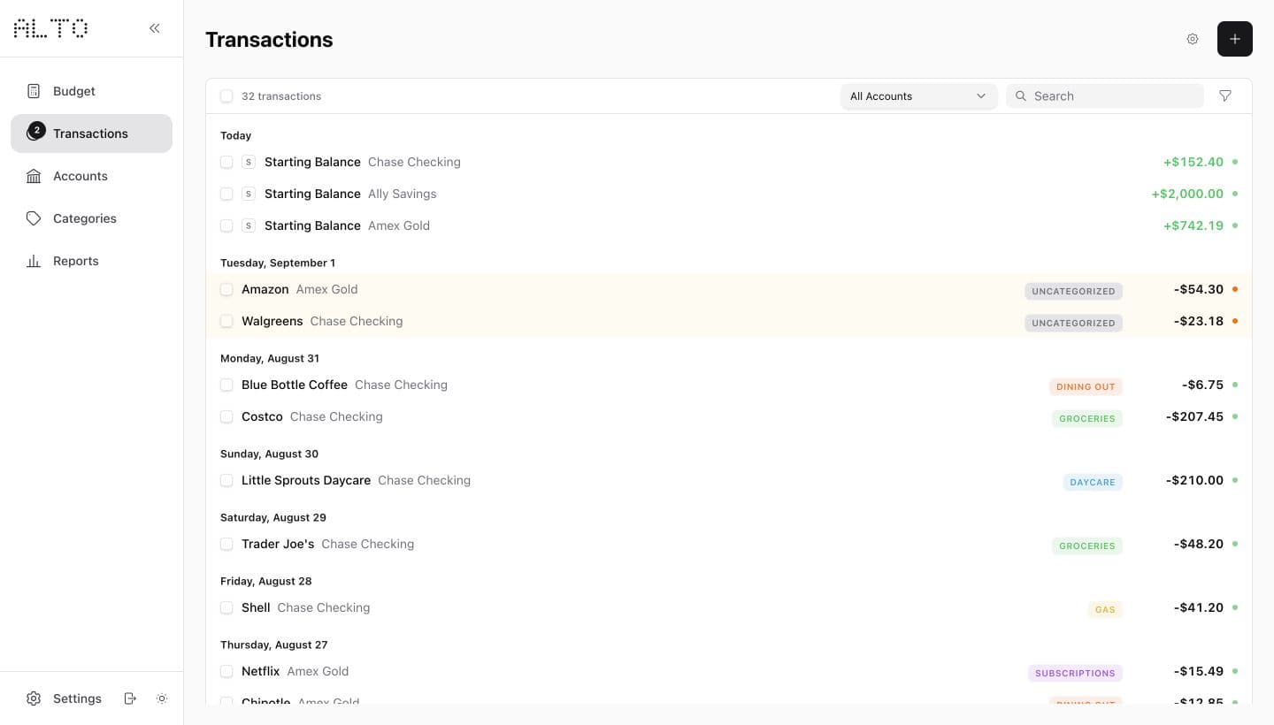Open the All Accounts dropdown
This screenshot has width=1274, height=725.
pos(918,95)
